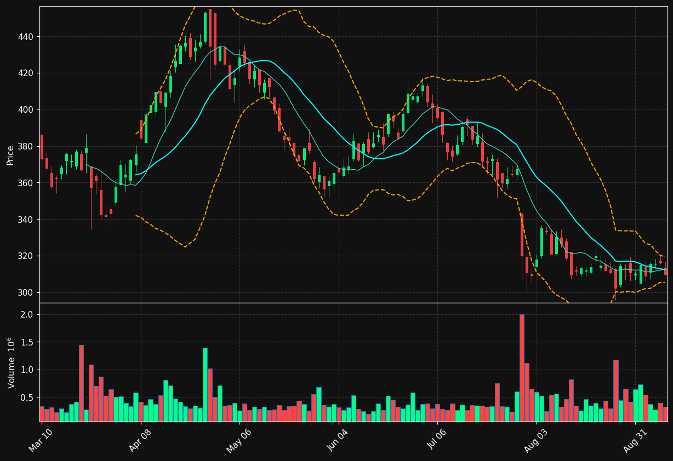Screen dimensions: 673x461
Task: Select the Jun 04 date label
Action: 338,441
